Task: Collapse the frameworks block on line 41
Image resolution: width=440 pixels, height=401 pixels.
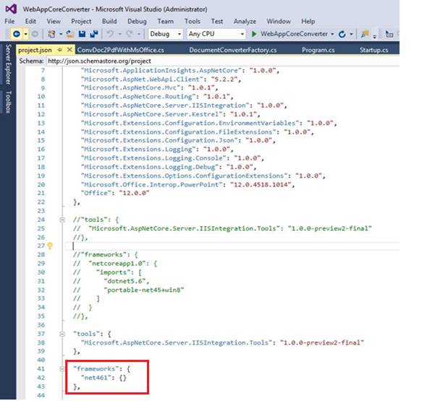Action: pos(62,369)
